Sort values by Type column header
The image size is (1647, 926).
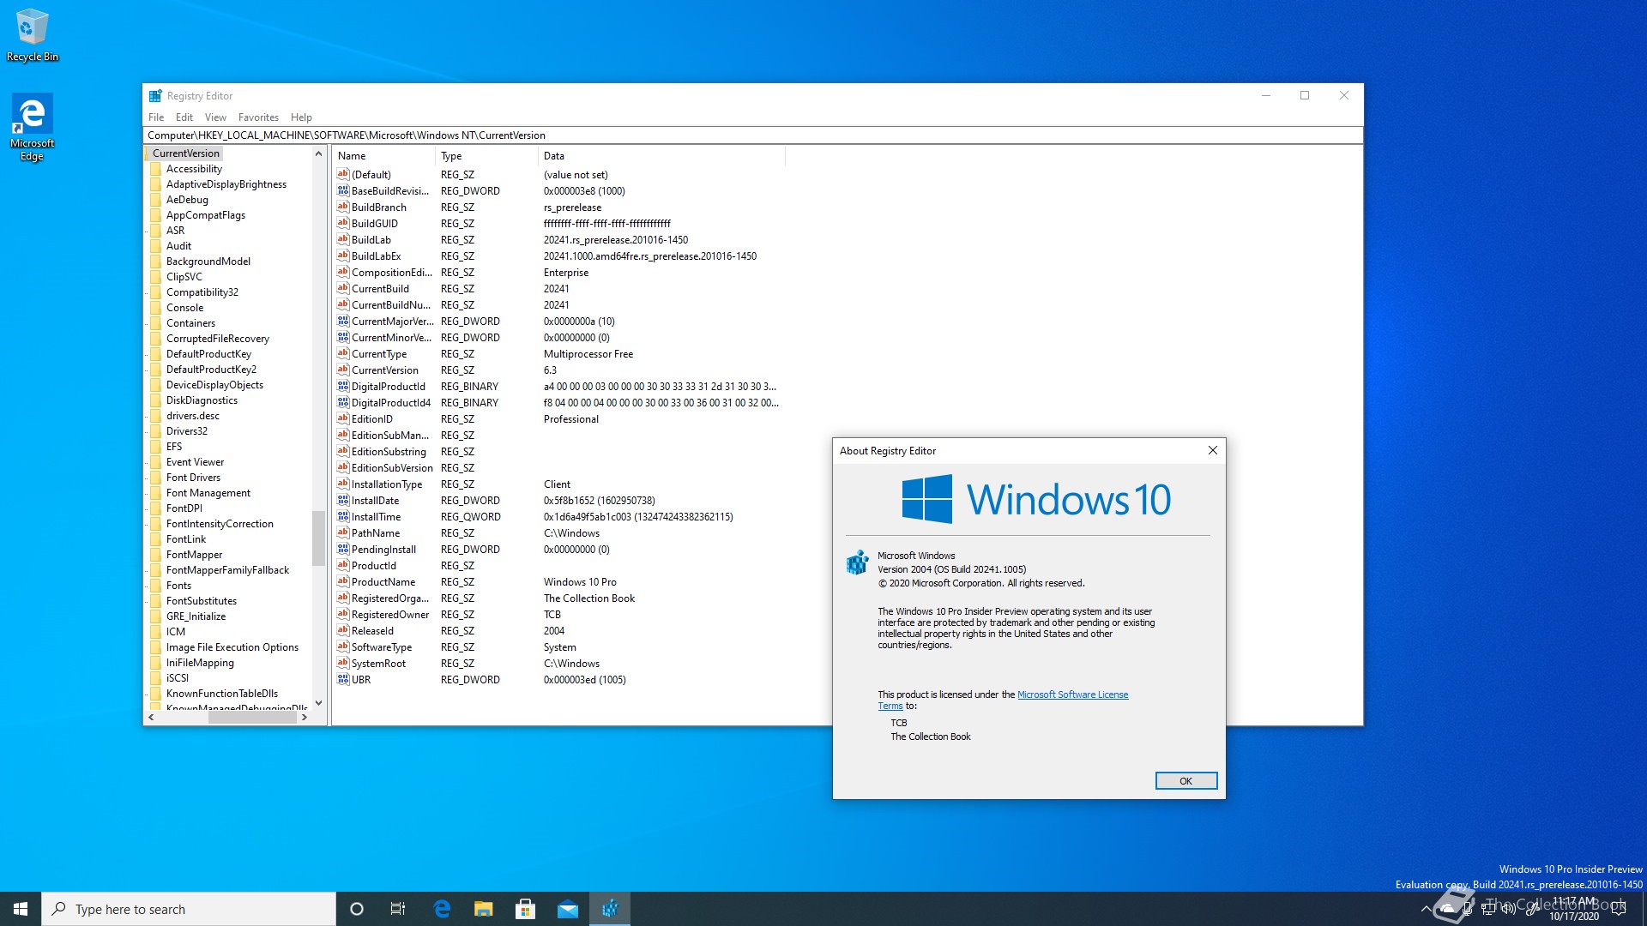pyautogui.click(x=486, y=156)
